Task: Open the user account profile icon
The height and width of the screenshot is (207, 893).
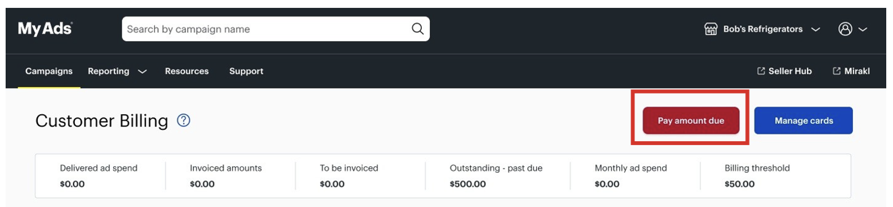Action: 845,29
